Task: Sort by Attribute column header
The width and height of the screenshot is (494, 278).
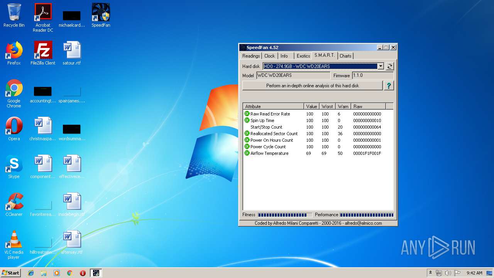Action: [x=273, y=107]
